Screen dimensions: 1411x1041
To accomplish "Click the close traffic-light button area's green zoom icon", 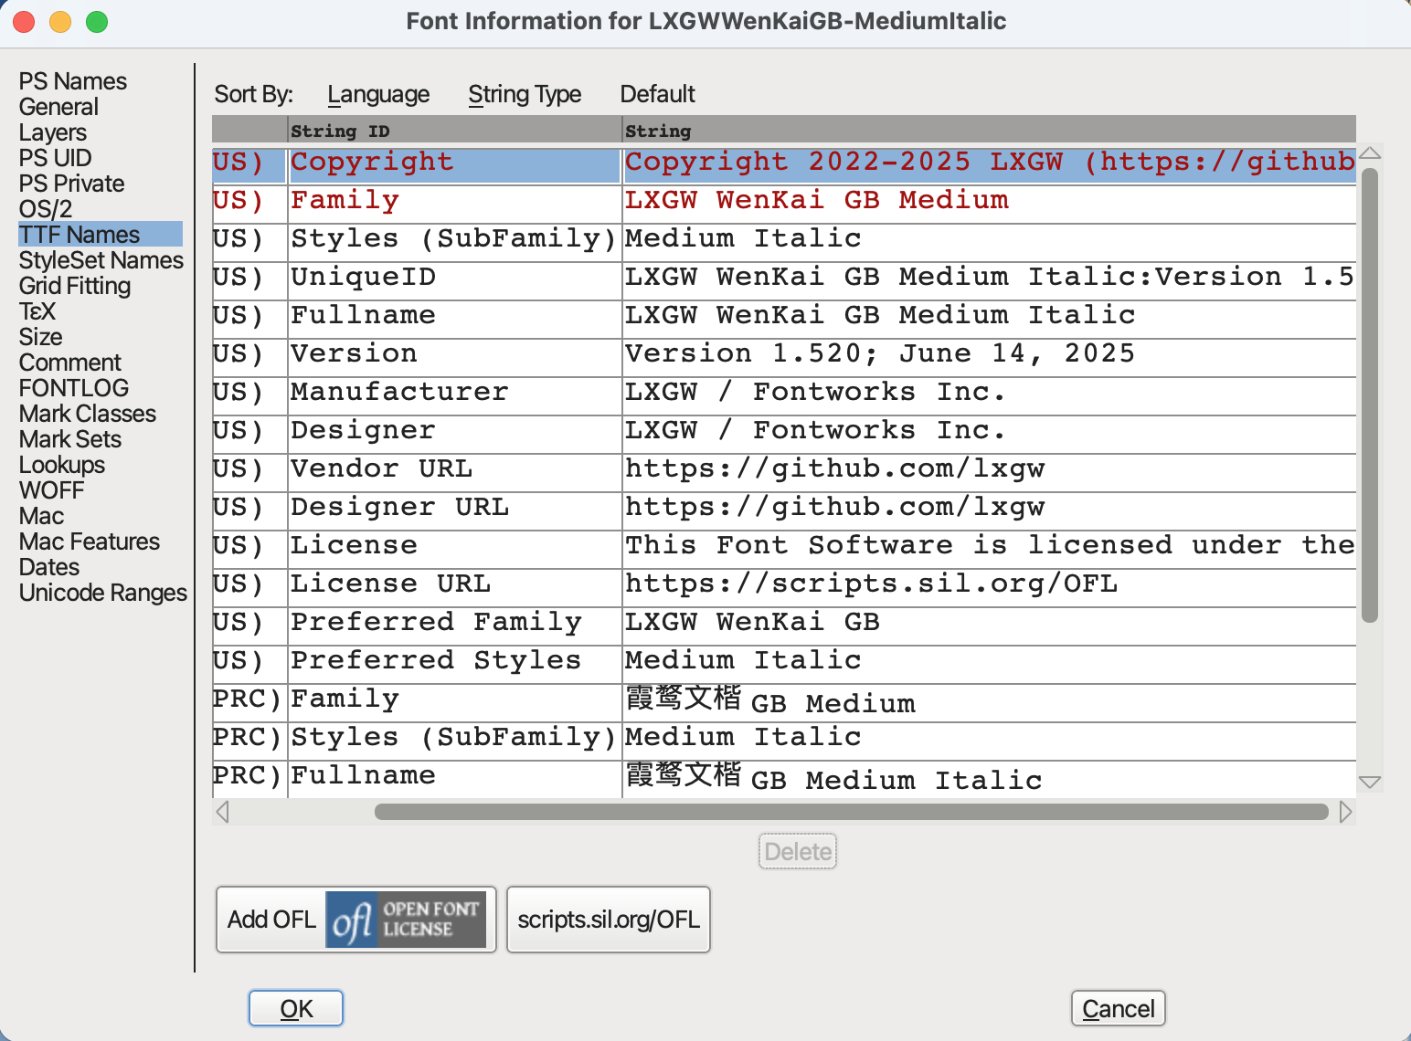I will pos(94,21).
